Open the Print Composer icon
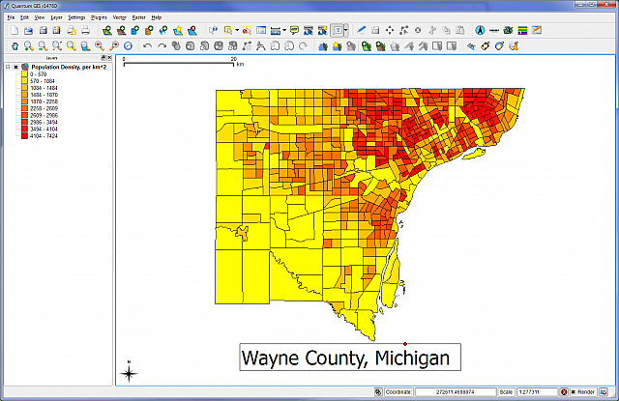The height and width of the screenshot is (401, 619). 71,31
